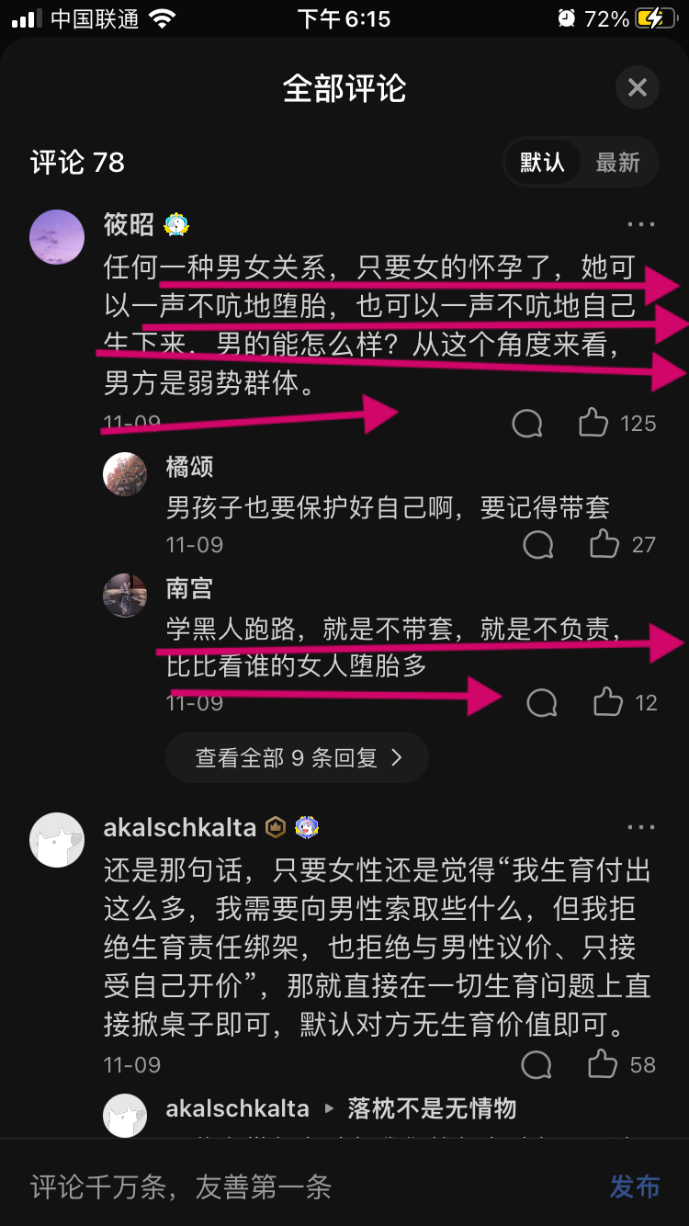This screenshot has height=1226, width=689.
Task: Tap akalschkalta's crown badge icon
Action: click(276, 827)
